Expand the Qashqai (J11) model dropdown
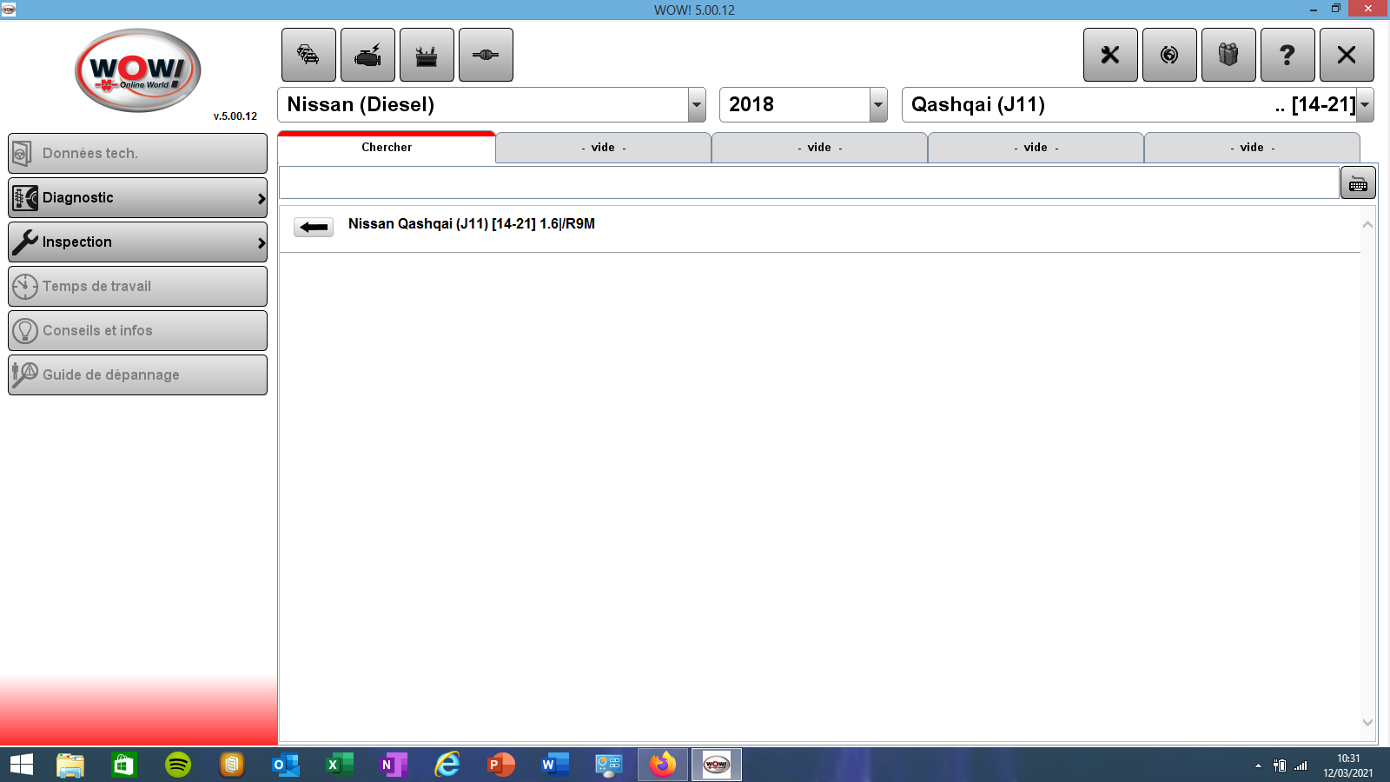1390x782 pixels. 1365,105
